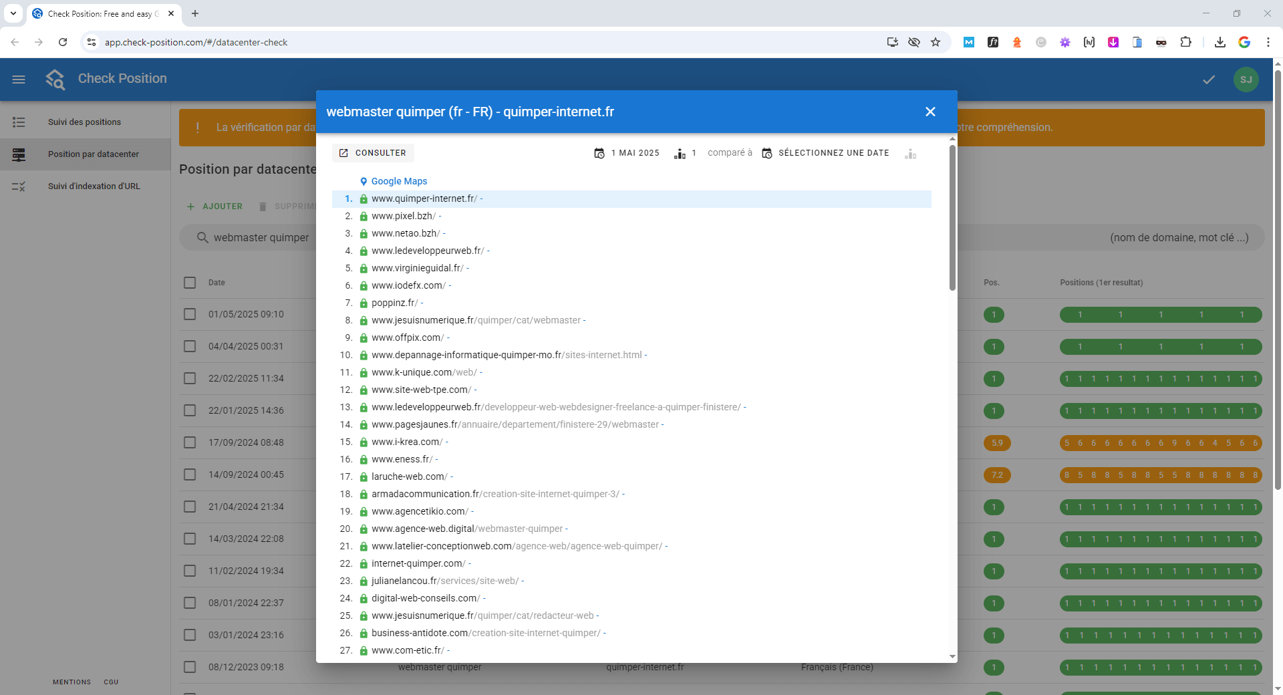Viewport: 1283px width, 695px height.
Task: Click the Suivi d'indexation d'URL icon
Action: 19,186
